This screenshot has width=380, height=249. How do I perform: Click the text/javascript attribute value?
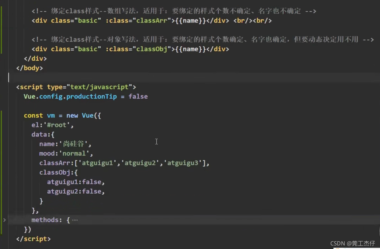(100, 87)
